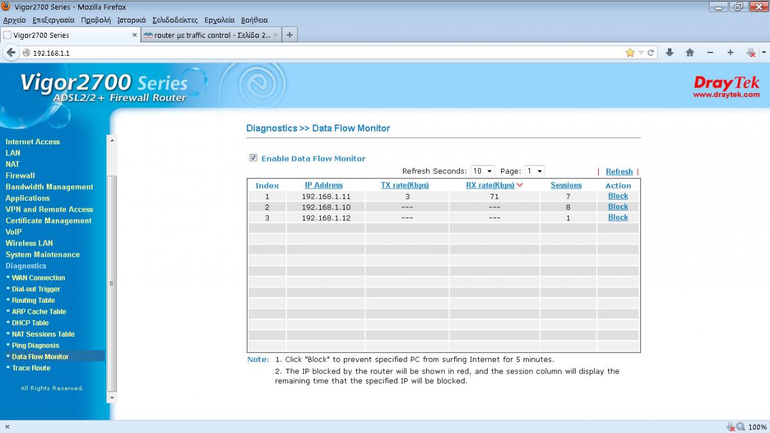Click the browser back arrow button
770x433 pixels.
[10, 53]
